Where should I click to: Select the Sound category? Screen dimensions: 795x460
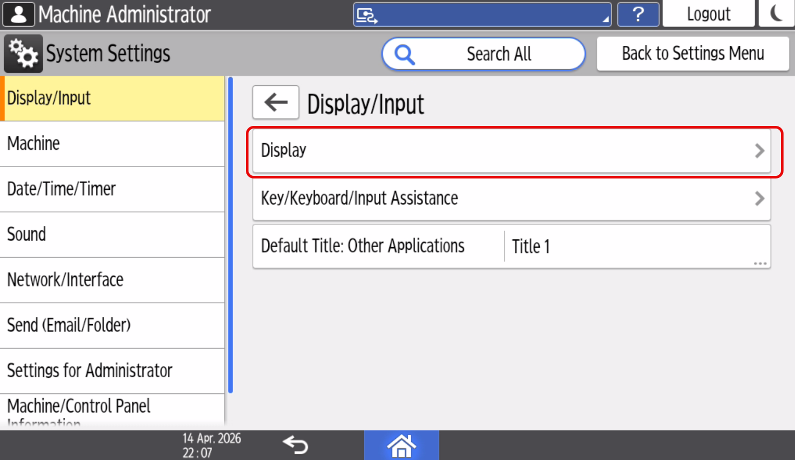point(112,234)
